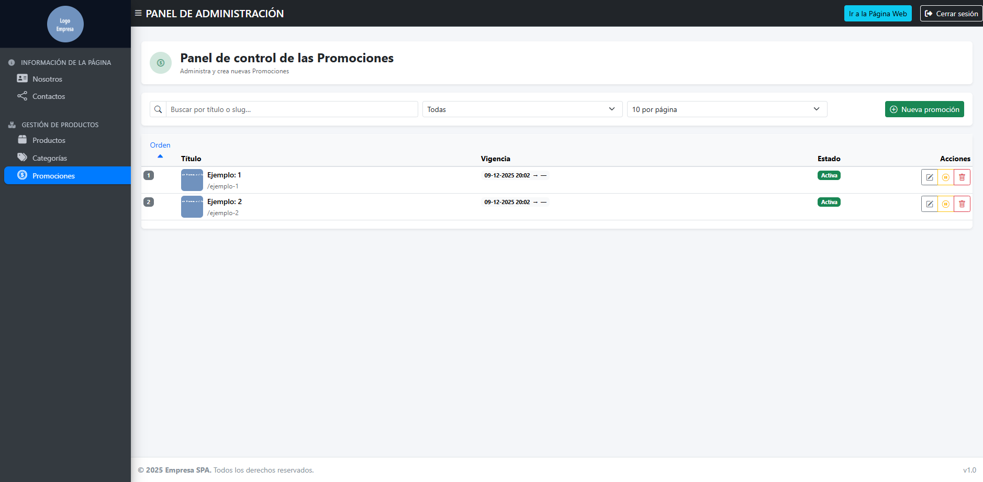Create a promotion with "Nueva promoción"
Screen dimensions: 983x482
[924, 109]
